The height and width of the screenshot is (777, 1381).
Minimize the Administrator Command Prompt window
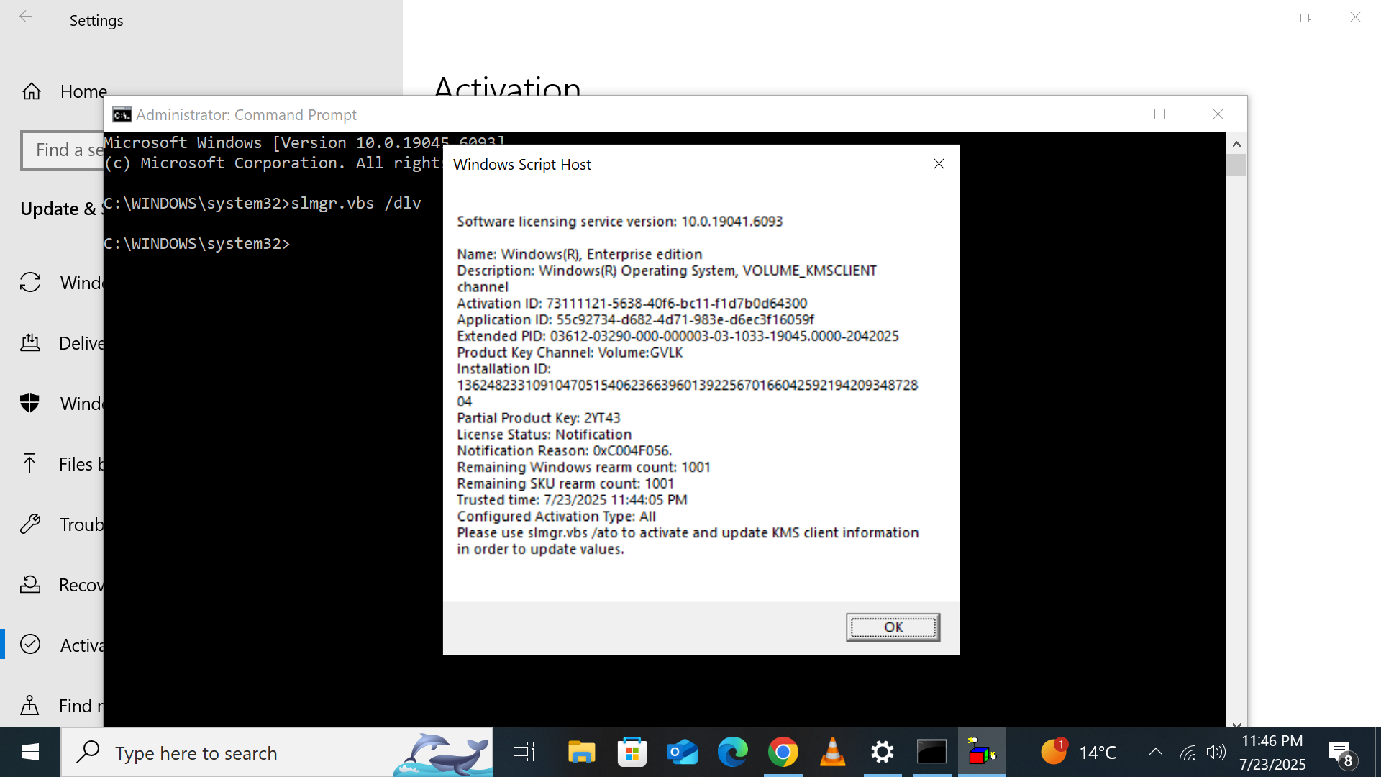coord(1101,114)
